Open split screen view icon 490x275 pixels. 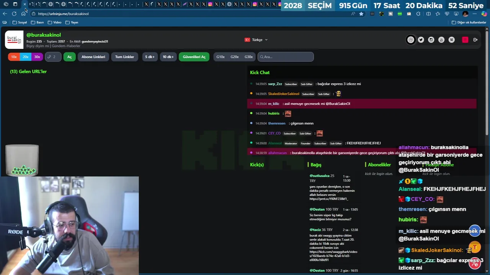428,14
